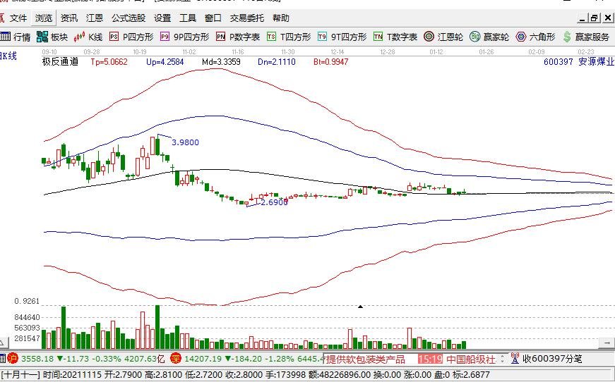Screen dimensions: 615x382
Task: Click the 时间:20211115 status entry
Action: (x=72, y=375)
